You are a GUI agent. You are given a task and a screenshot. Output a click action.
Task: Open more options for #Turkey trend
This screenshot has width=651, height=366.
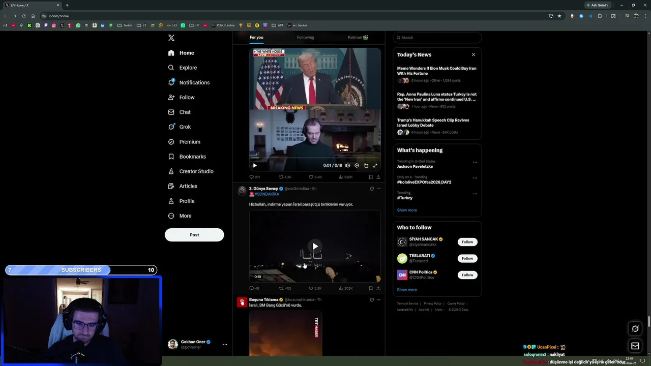pos(475,194)
